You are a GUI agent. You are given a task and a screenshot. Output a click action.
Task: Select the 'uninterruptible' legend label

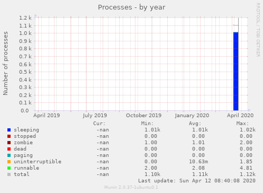point(38,162)
